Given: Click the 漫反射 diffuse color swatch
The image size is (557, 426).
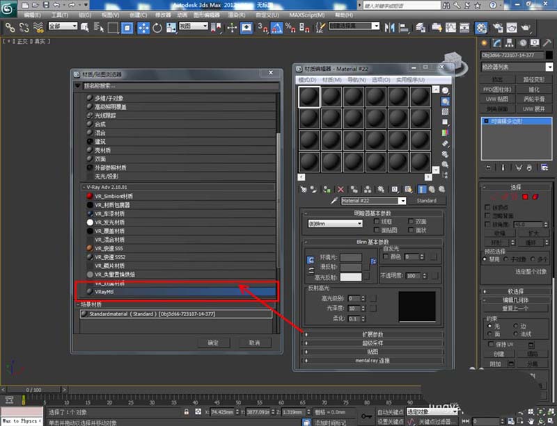Looking at the screenshot, I should [350, 267].
